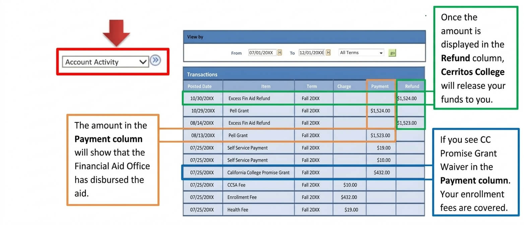Select the 10/30/20XX posted date cell
The height and width of the screenshot is (225, 524).
tap(202, 98)
